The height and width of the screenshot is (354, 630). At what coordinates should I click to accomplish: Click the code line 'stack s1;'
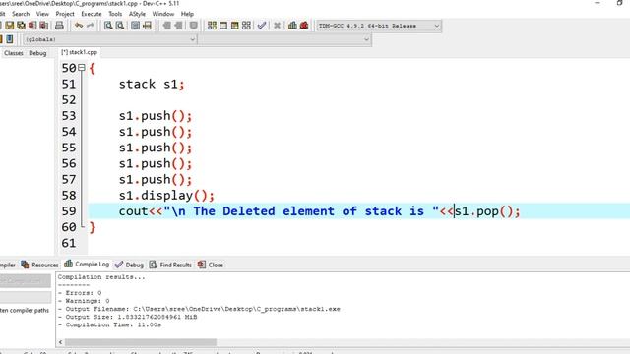(152, 84)
